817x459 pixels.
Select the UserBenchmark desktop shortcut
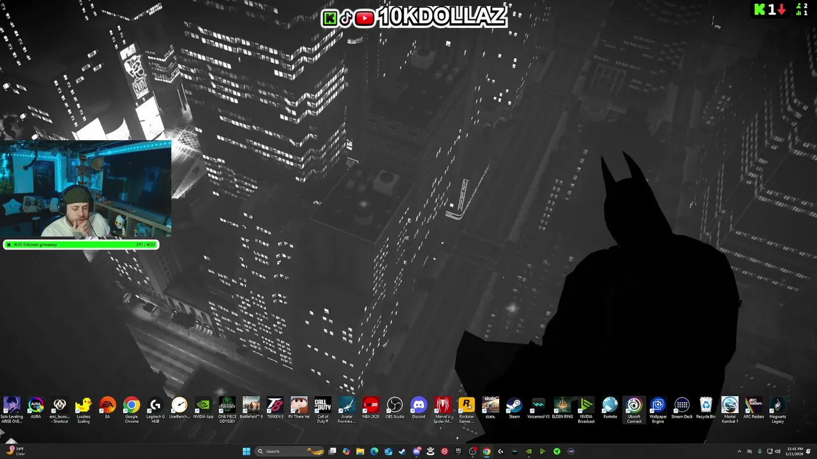179,408
